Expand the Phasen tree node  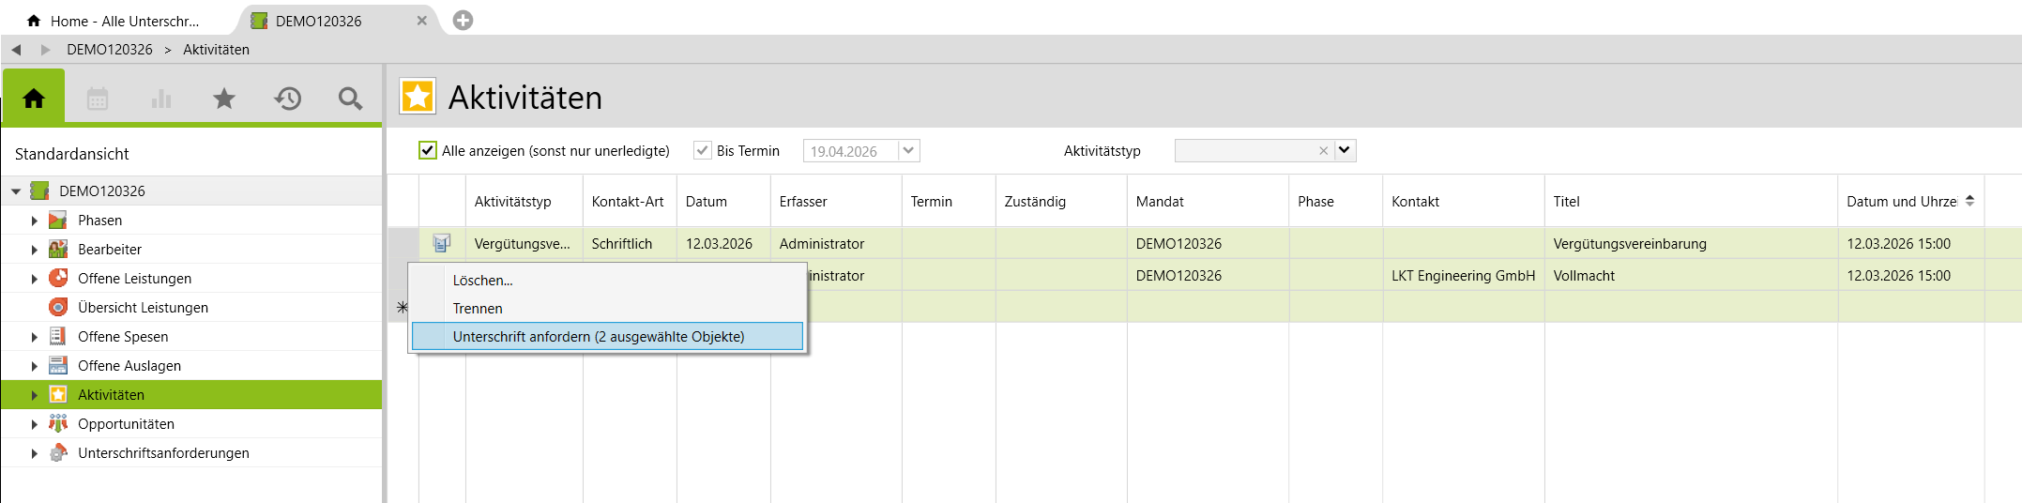(35, 221)
